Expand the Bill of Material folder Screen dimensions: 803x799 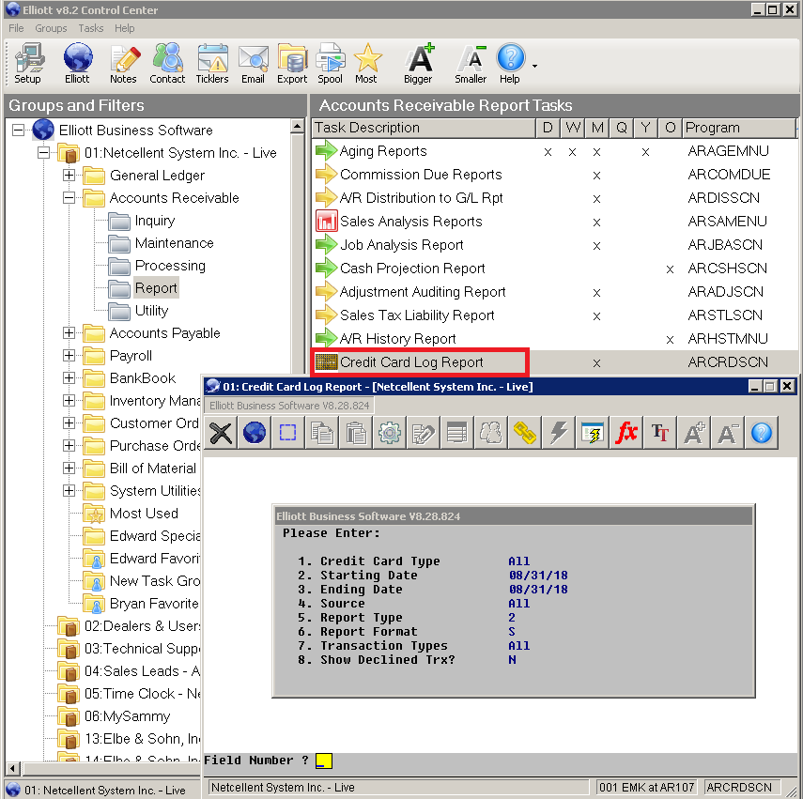(x=69, y=468)
